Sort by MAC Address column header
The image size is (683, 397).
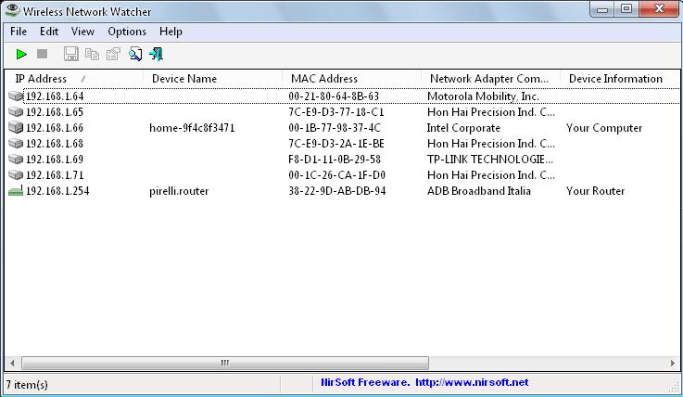pyautogui.click(x=351, y=79)
